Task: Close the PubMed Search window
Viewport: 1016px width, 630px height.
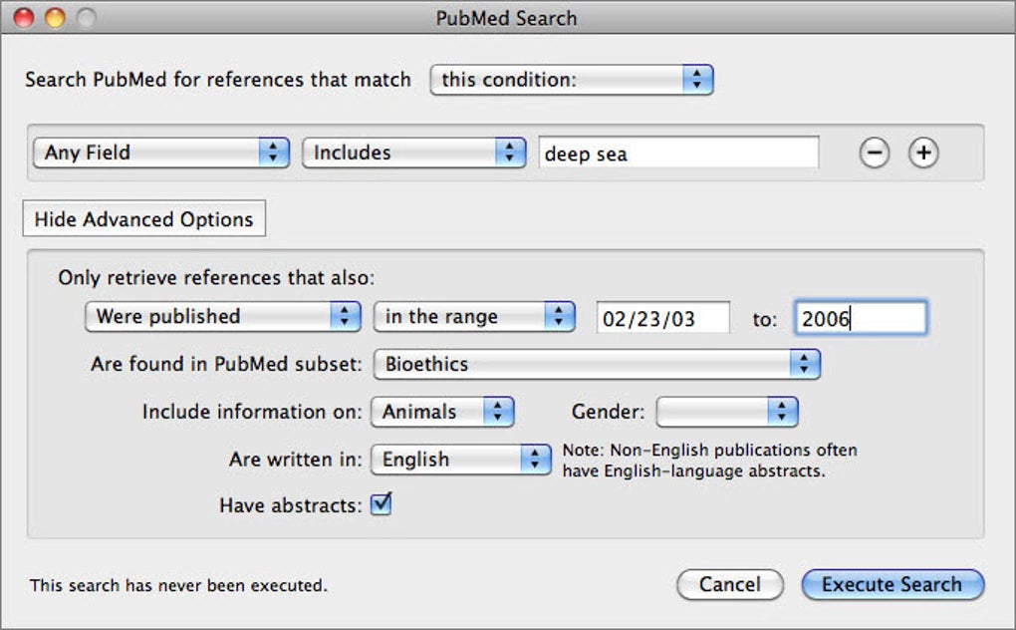Action: (24, 18)
